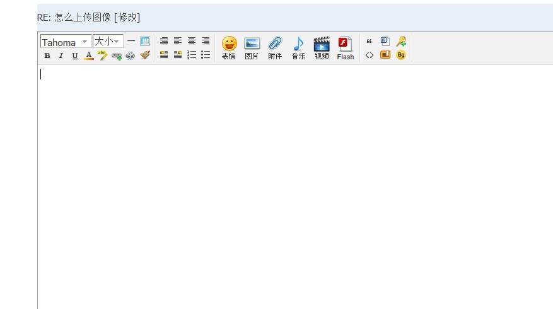Embed Flash content with Flash button
The height and width of the screenshot is (309, 553).
click(345, 48)
